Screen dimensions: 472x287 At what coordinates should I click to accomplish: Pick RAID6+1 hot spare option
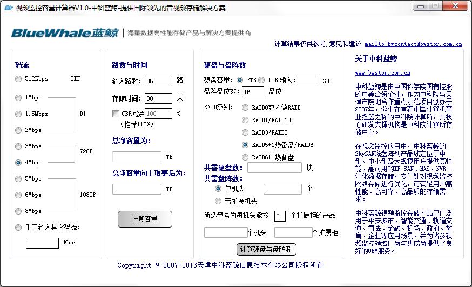click(246, 157)
